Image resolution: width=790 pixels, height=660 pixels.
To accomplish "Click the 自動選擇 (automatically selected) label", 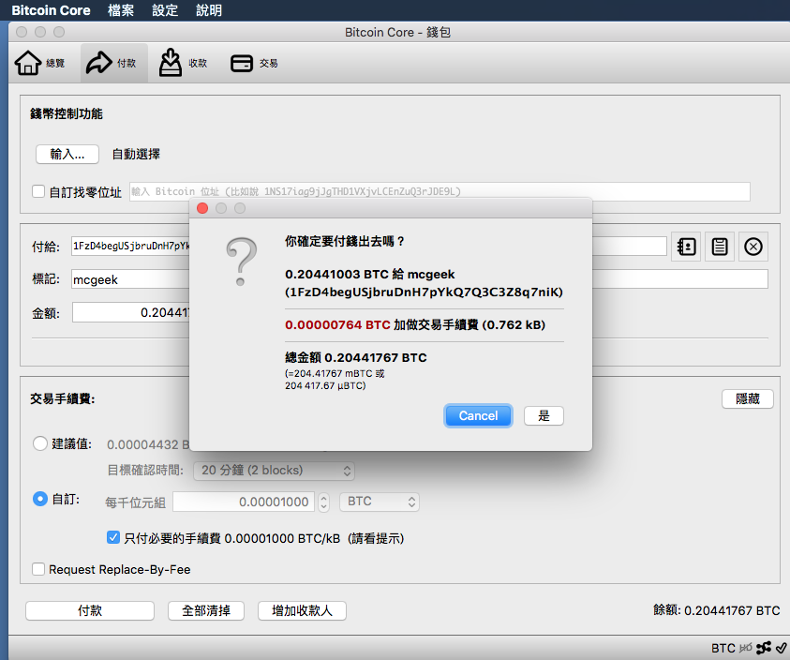I will point(136,154).
